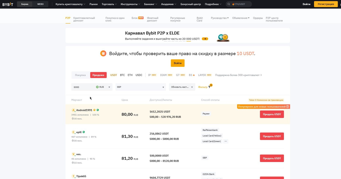
Task: Open Регулярные покупки tab
Action: pyautogui.click(x=178, y=19)
